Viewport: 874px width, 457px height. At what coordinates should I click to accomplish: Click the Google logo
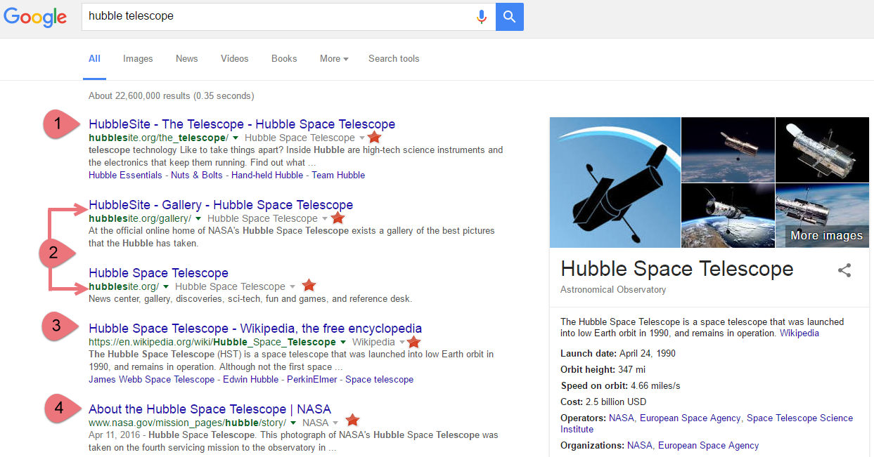35,17
